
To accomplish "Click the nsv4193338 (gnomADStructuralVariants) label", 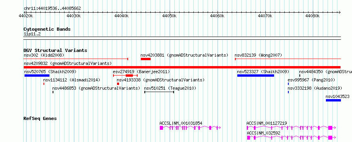I will [x=161, y=80].
